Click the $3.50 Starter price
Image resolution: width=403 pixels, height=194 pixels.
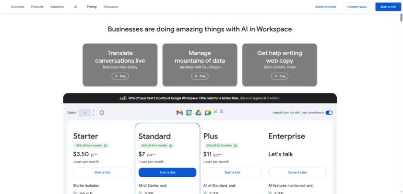coord(81,154)
